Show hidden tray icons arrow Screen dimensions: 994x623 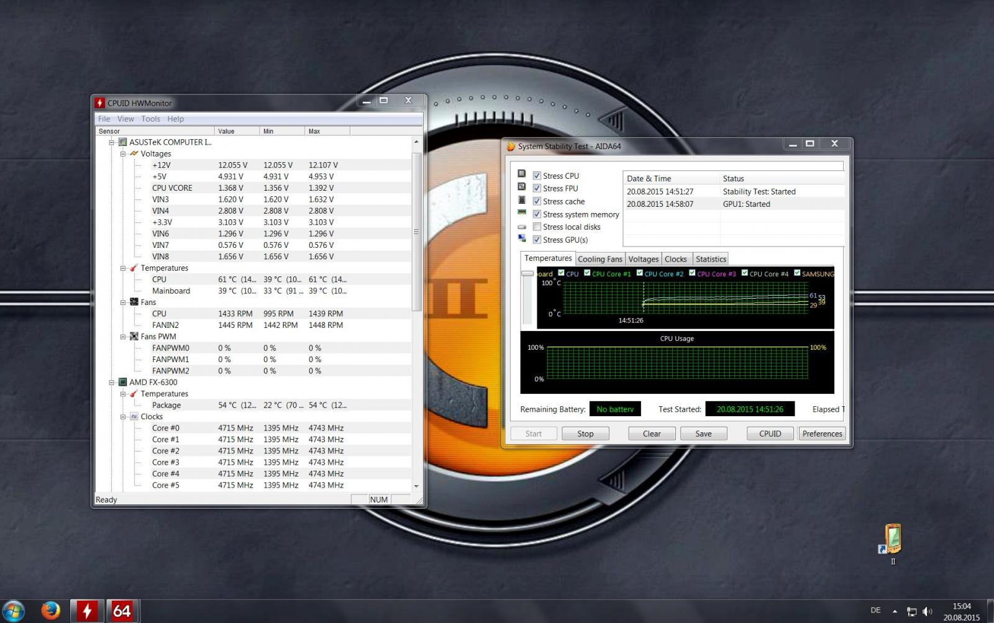click(x=895, y=611)
